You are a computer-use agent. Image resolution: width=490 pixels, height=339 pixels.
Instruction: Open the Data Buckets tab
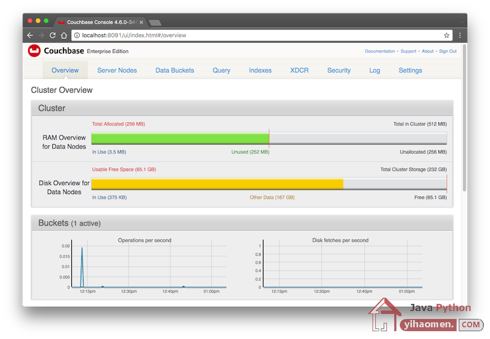point(175,70)
